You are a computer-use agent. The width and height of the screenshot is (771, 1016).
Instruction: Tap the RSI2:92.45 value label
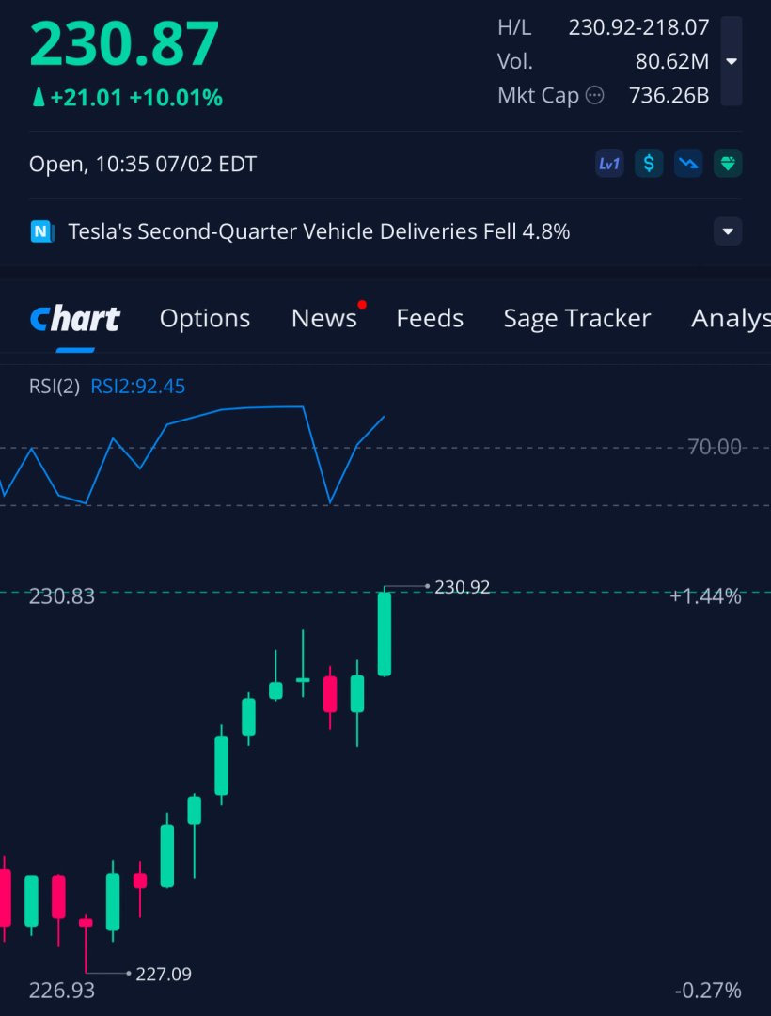[x=138, y=387]
